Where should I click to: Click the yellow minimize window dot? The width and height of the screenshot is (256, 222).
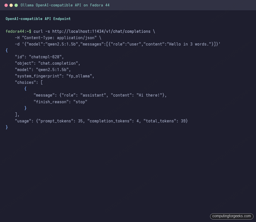(11, 5)
